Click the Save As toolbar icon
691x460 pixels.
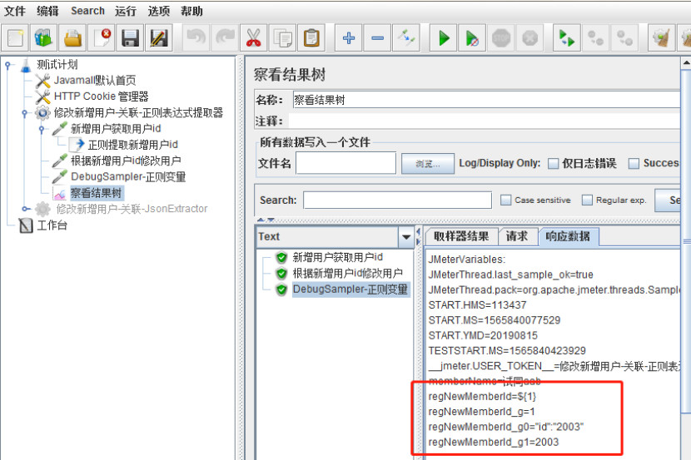[x=159, y=38]
